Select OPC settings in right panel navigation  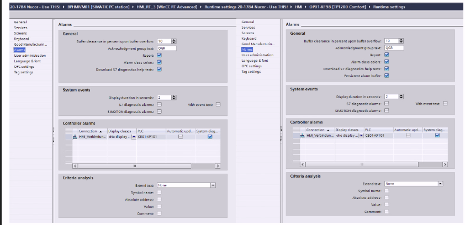pyautogui.click(x=251, y=66)
